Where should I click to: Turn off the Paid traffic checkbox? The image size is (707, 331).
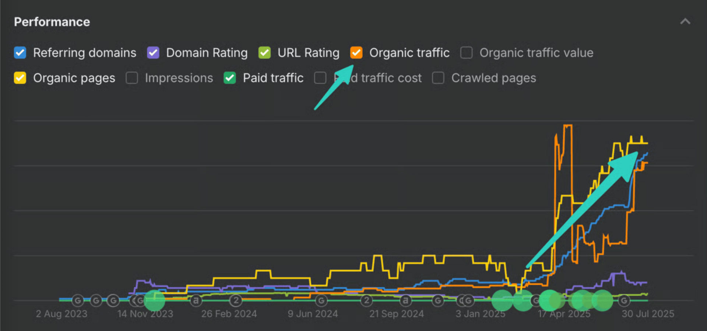(x=230, y=78)
